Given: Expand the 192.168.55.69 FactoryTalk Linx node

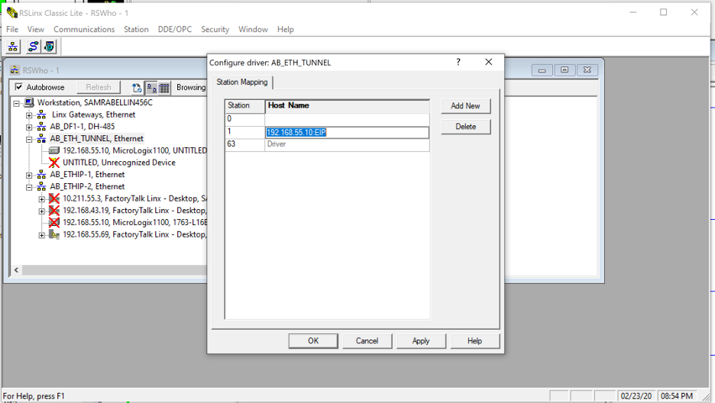Looking at the screenshot, I should click(41, 235).
